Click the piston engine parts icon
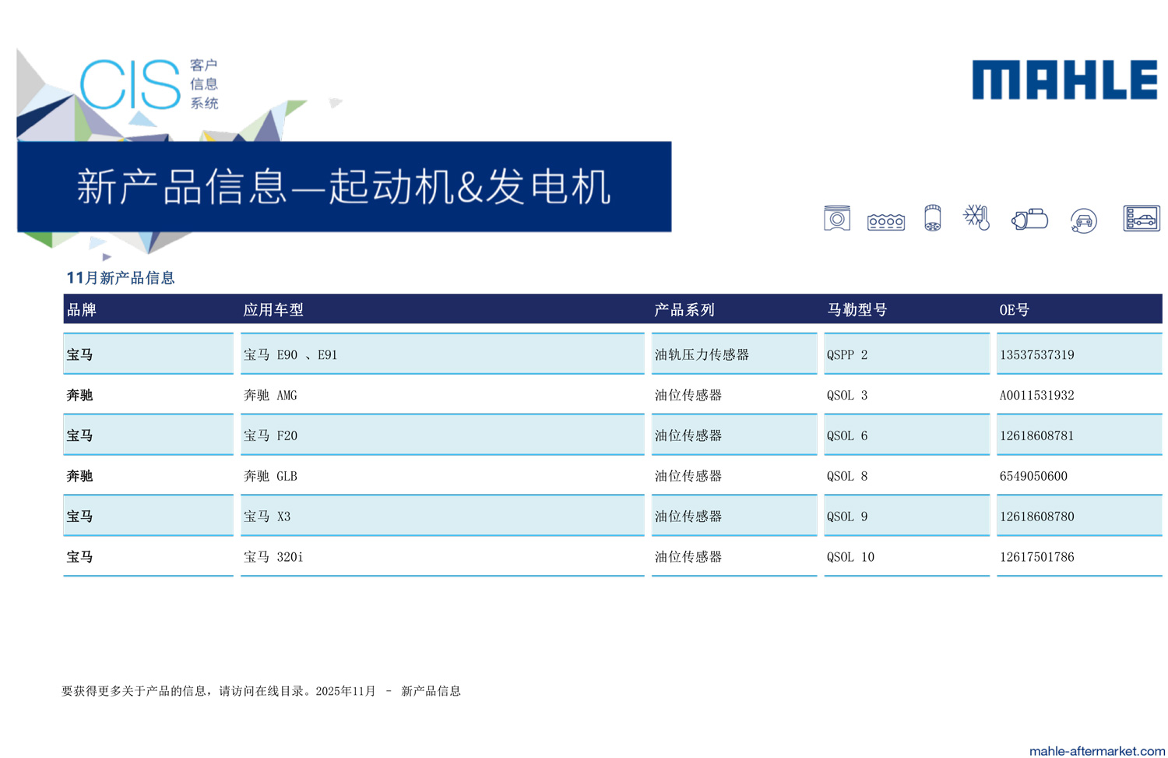The width and height of the screenshot is (1168, 758). click(836, 219)
